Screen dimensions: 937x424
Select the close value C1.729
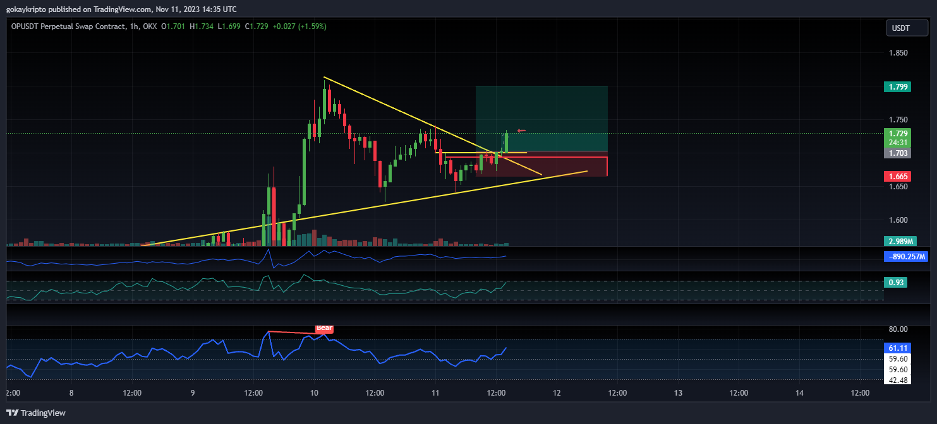257,26
